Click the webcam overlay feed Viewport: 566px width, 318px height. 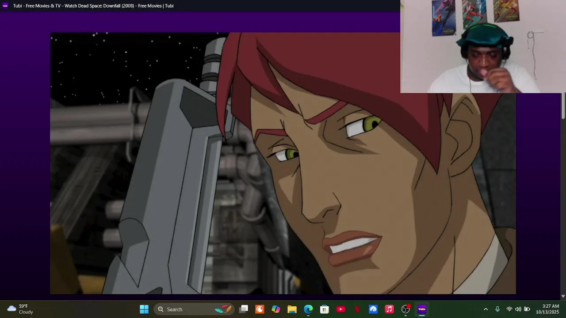483,46
